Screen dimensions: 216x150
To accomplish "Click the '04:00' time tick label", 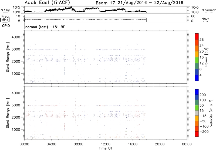I will (x=51, y=144).
